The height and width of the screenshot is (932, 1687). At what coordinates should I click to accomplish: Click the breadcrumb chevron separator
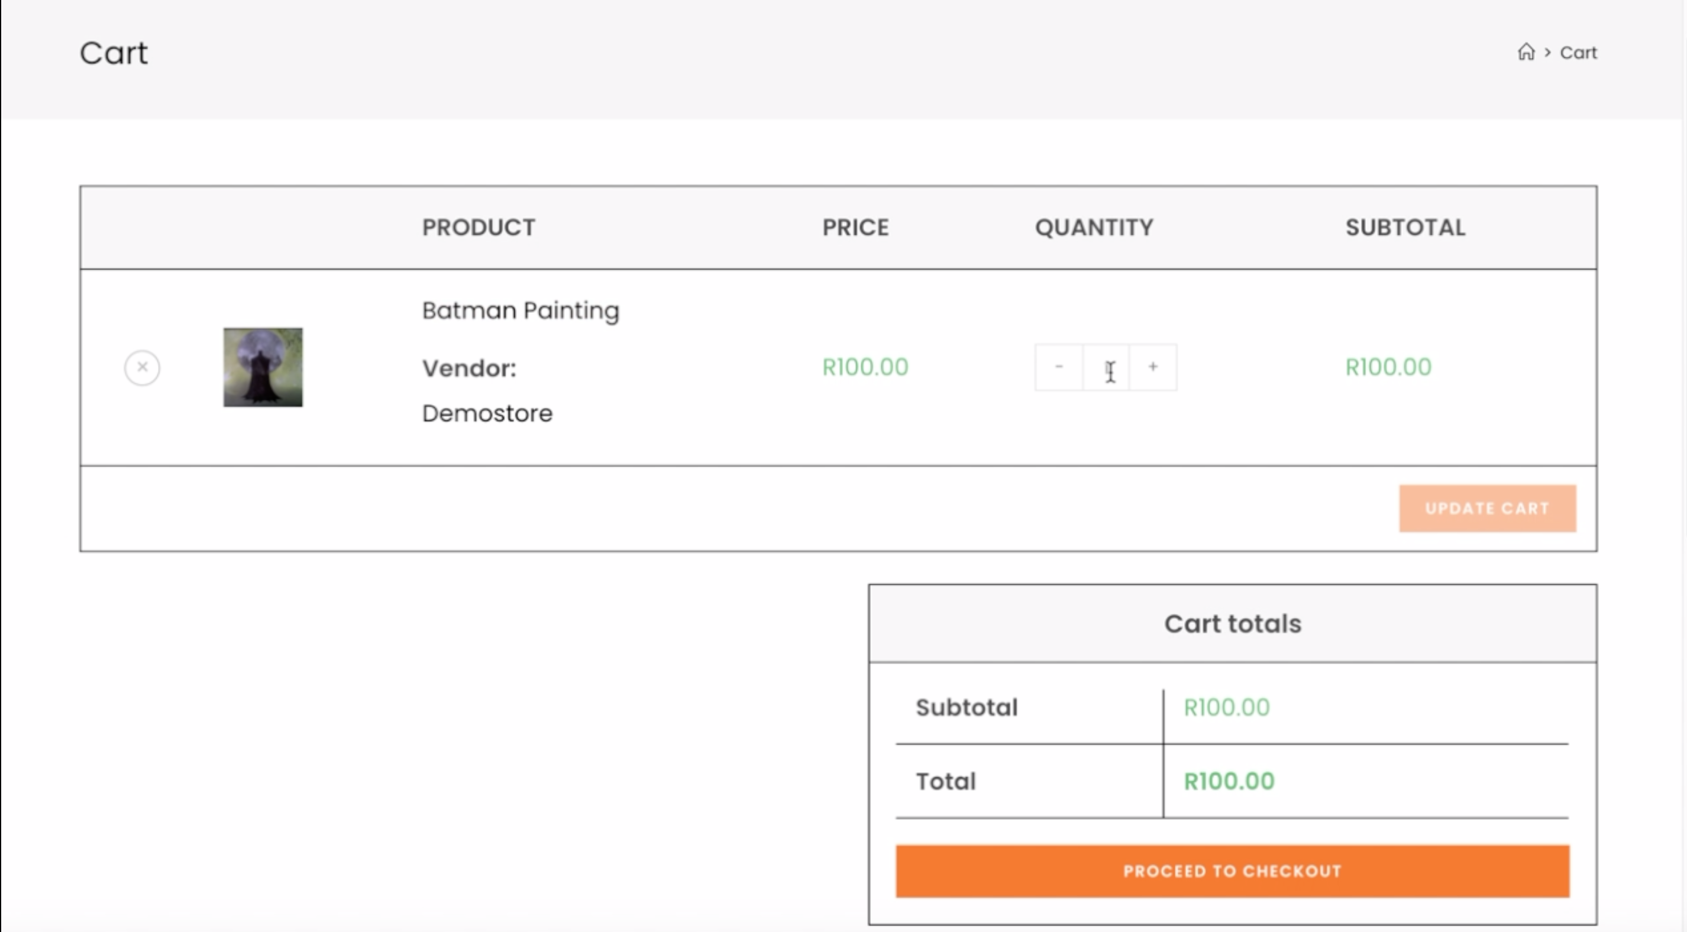pos(1547,53)
